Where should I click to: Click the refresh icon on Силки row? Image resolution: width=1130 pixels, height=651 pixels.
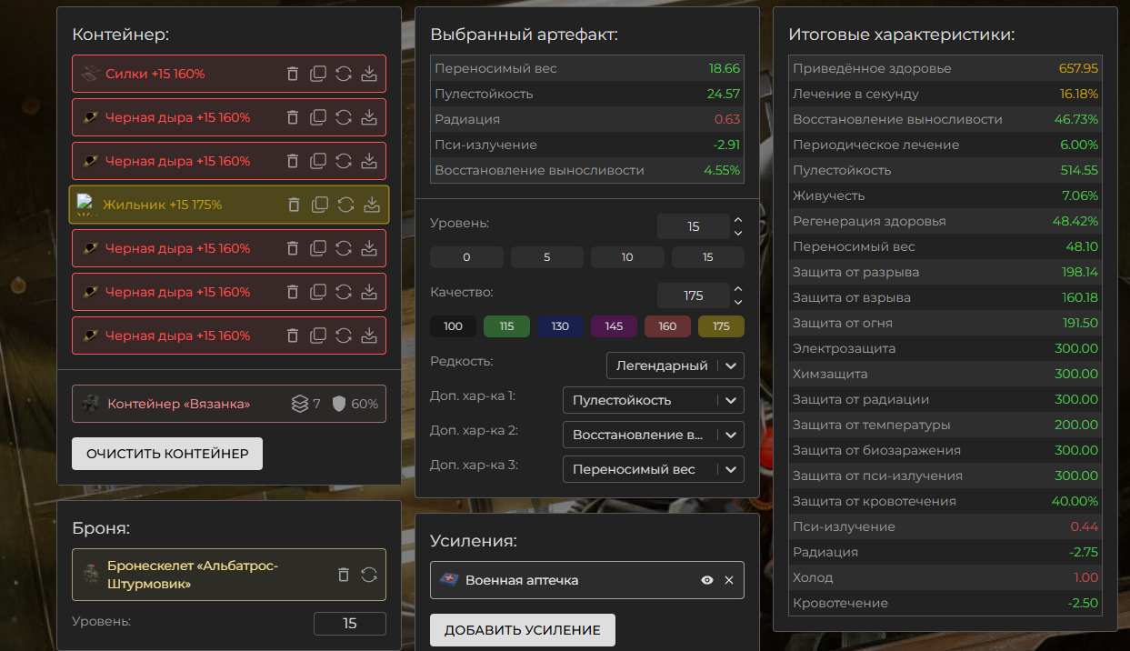[344, 74]
